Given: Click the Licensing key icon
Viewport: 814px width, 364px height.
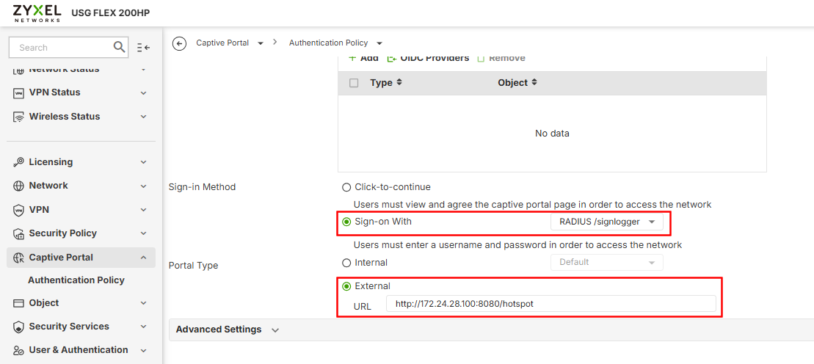Looking at the screenshot, I should 18,162.
